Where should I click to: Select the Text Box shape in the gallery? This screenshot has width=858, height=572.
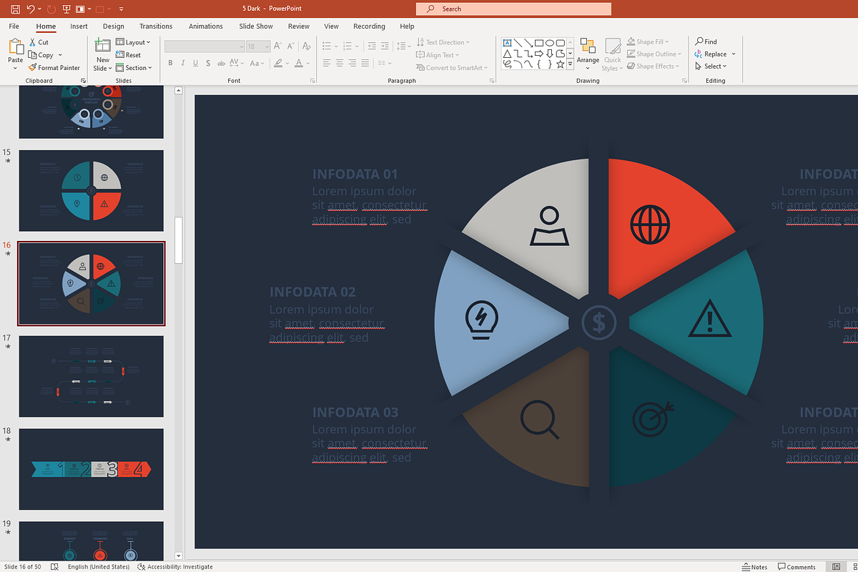(x=507, y=42)
